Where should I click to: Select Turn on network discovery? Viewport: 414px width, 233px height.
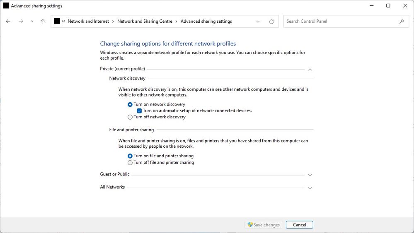130,105
